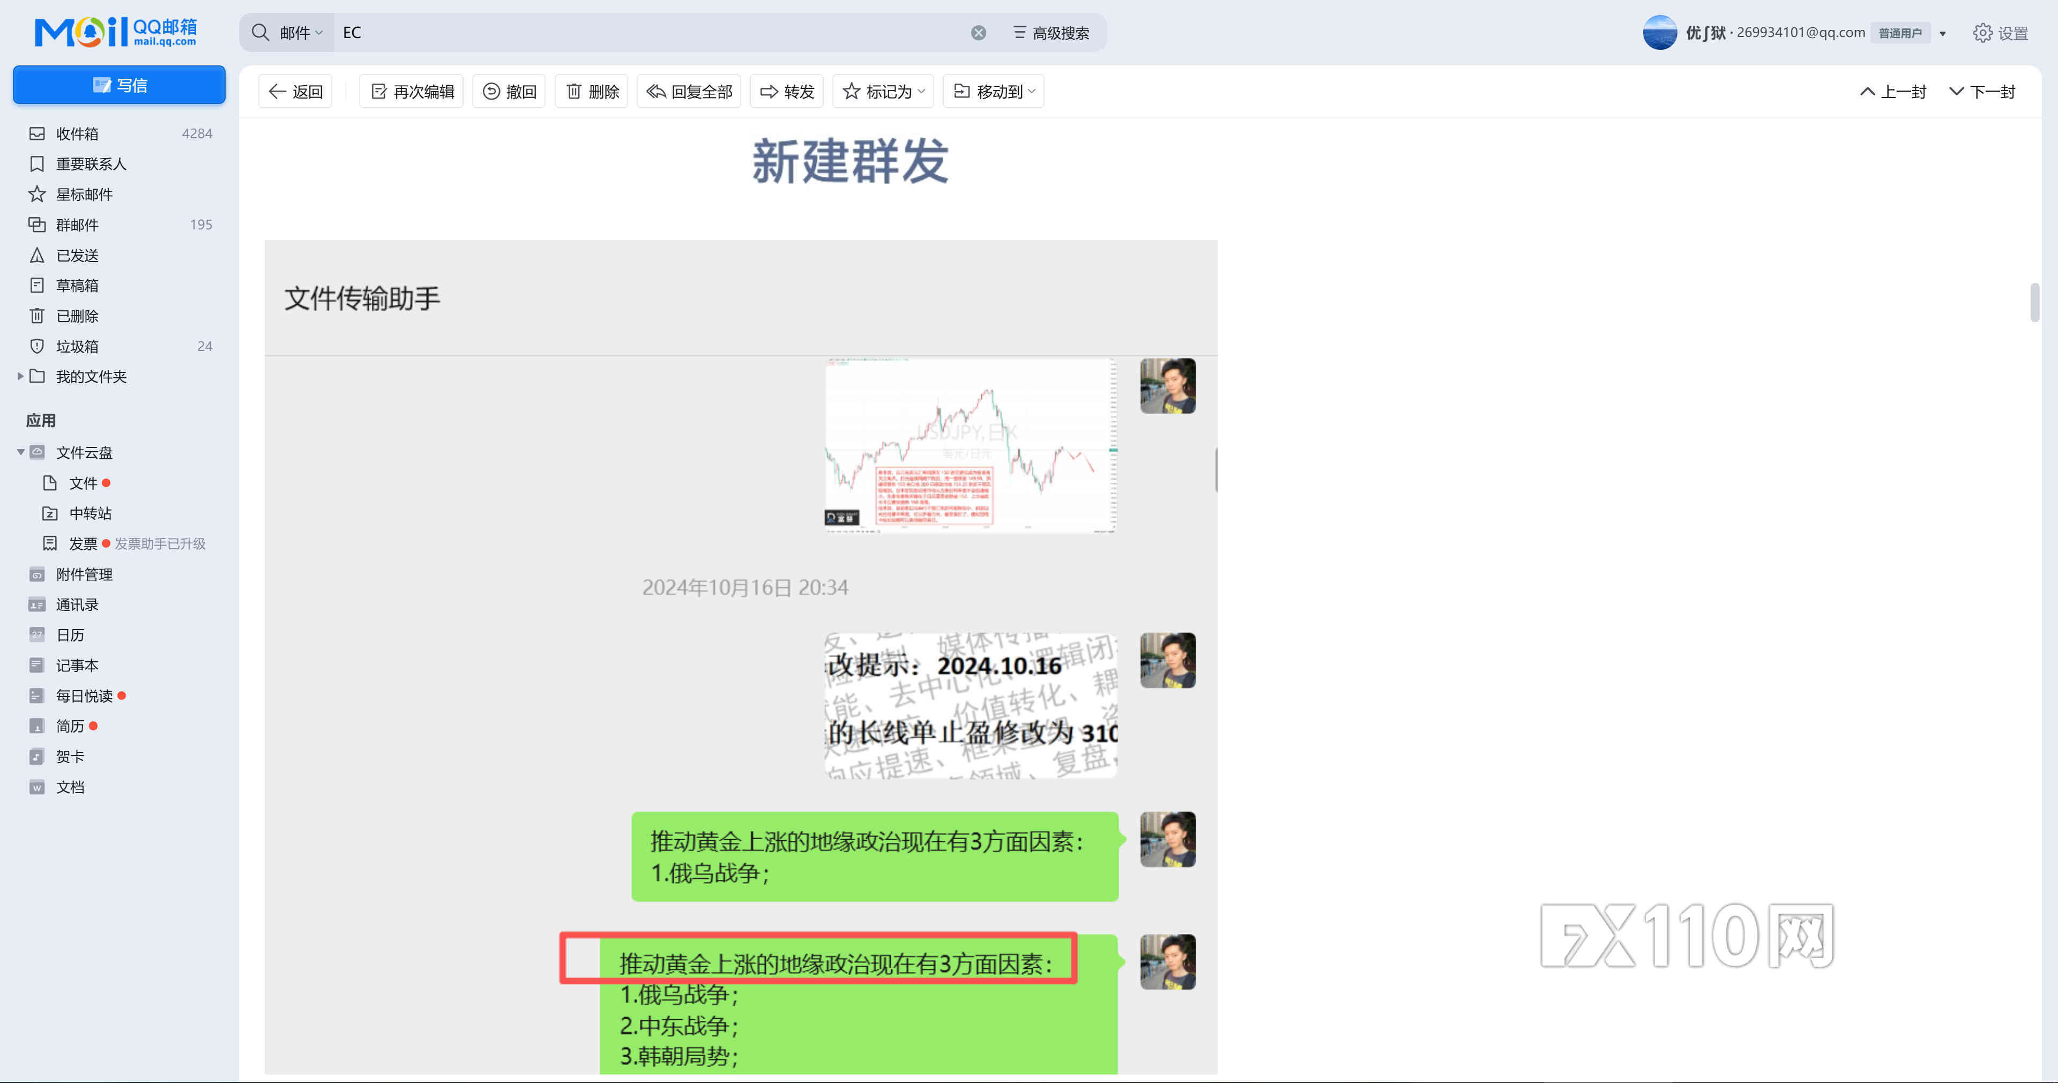
Task: Click 回复全部 reply all
Action: tap(689, 92)
